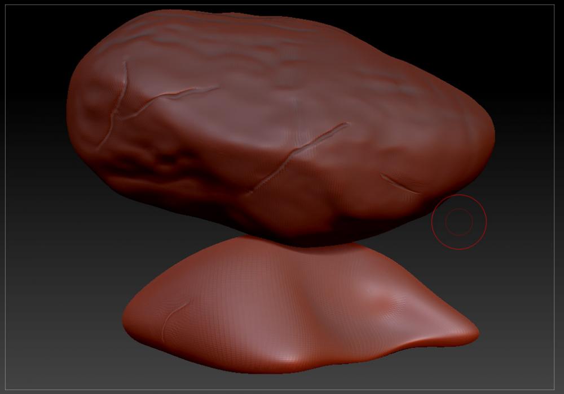
Task: Click the large upper rock sculpt
Action: pos(280,128)
